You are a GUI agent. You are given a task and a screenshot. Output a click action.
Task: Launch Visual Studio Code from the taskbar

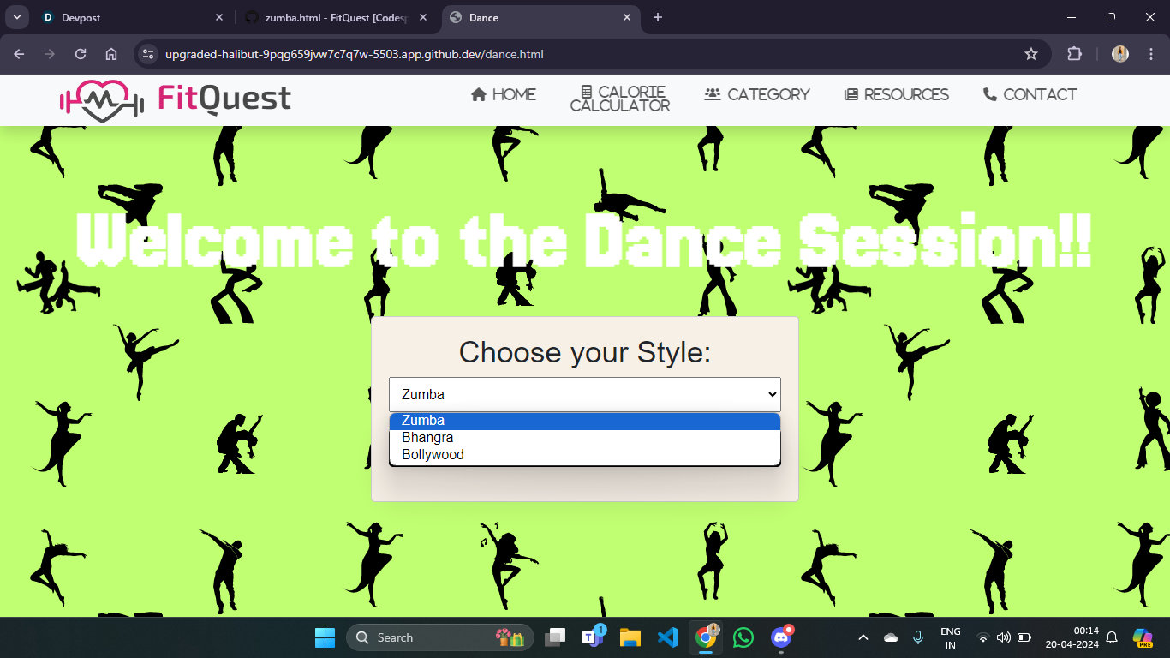pos(668,637)
